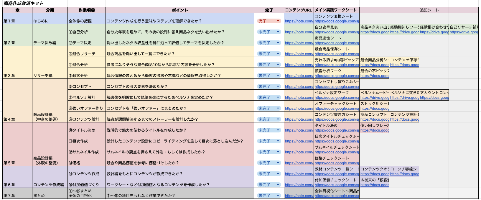Click the はじめに category cell
Viewport: 481px width, 200px height.
tap(50, 19)
